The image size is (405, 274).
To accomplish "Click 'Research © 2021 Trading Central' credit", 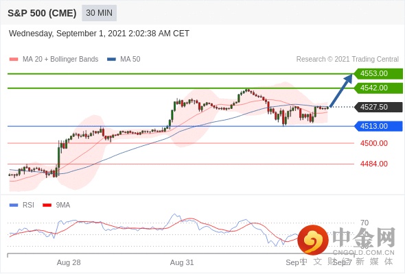I will [x=347, y=60].
